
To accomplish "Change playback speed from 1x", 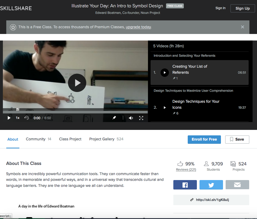I will coord(18,118).
